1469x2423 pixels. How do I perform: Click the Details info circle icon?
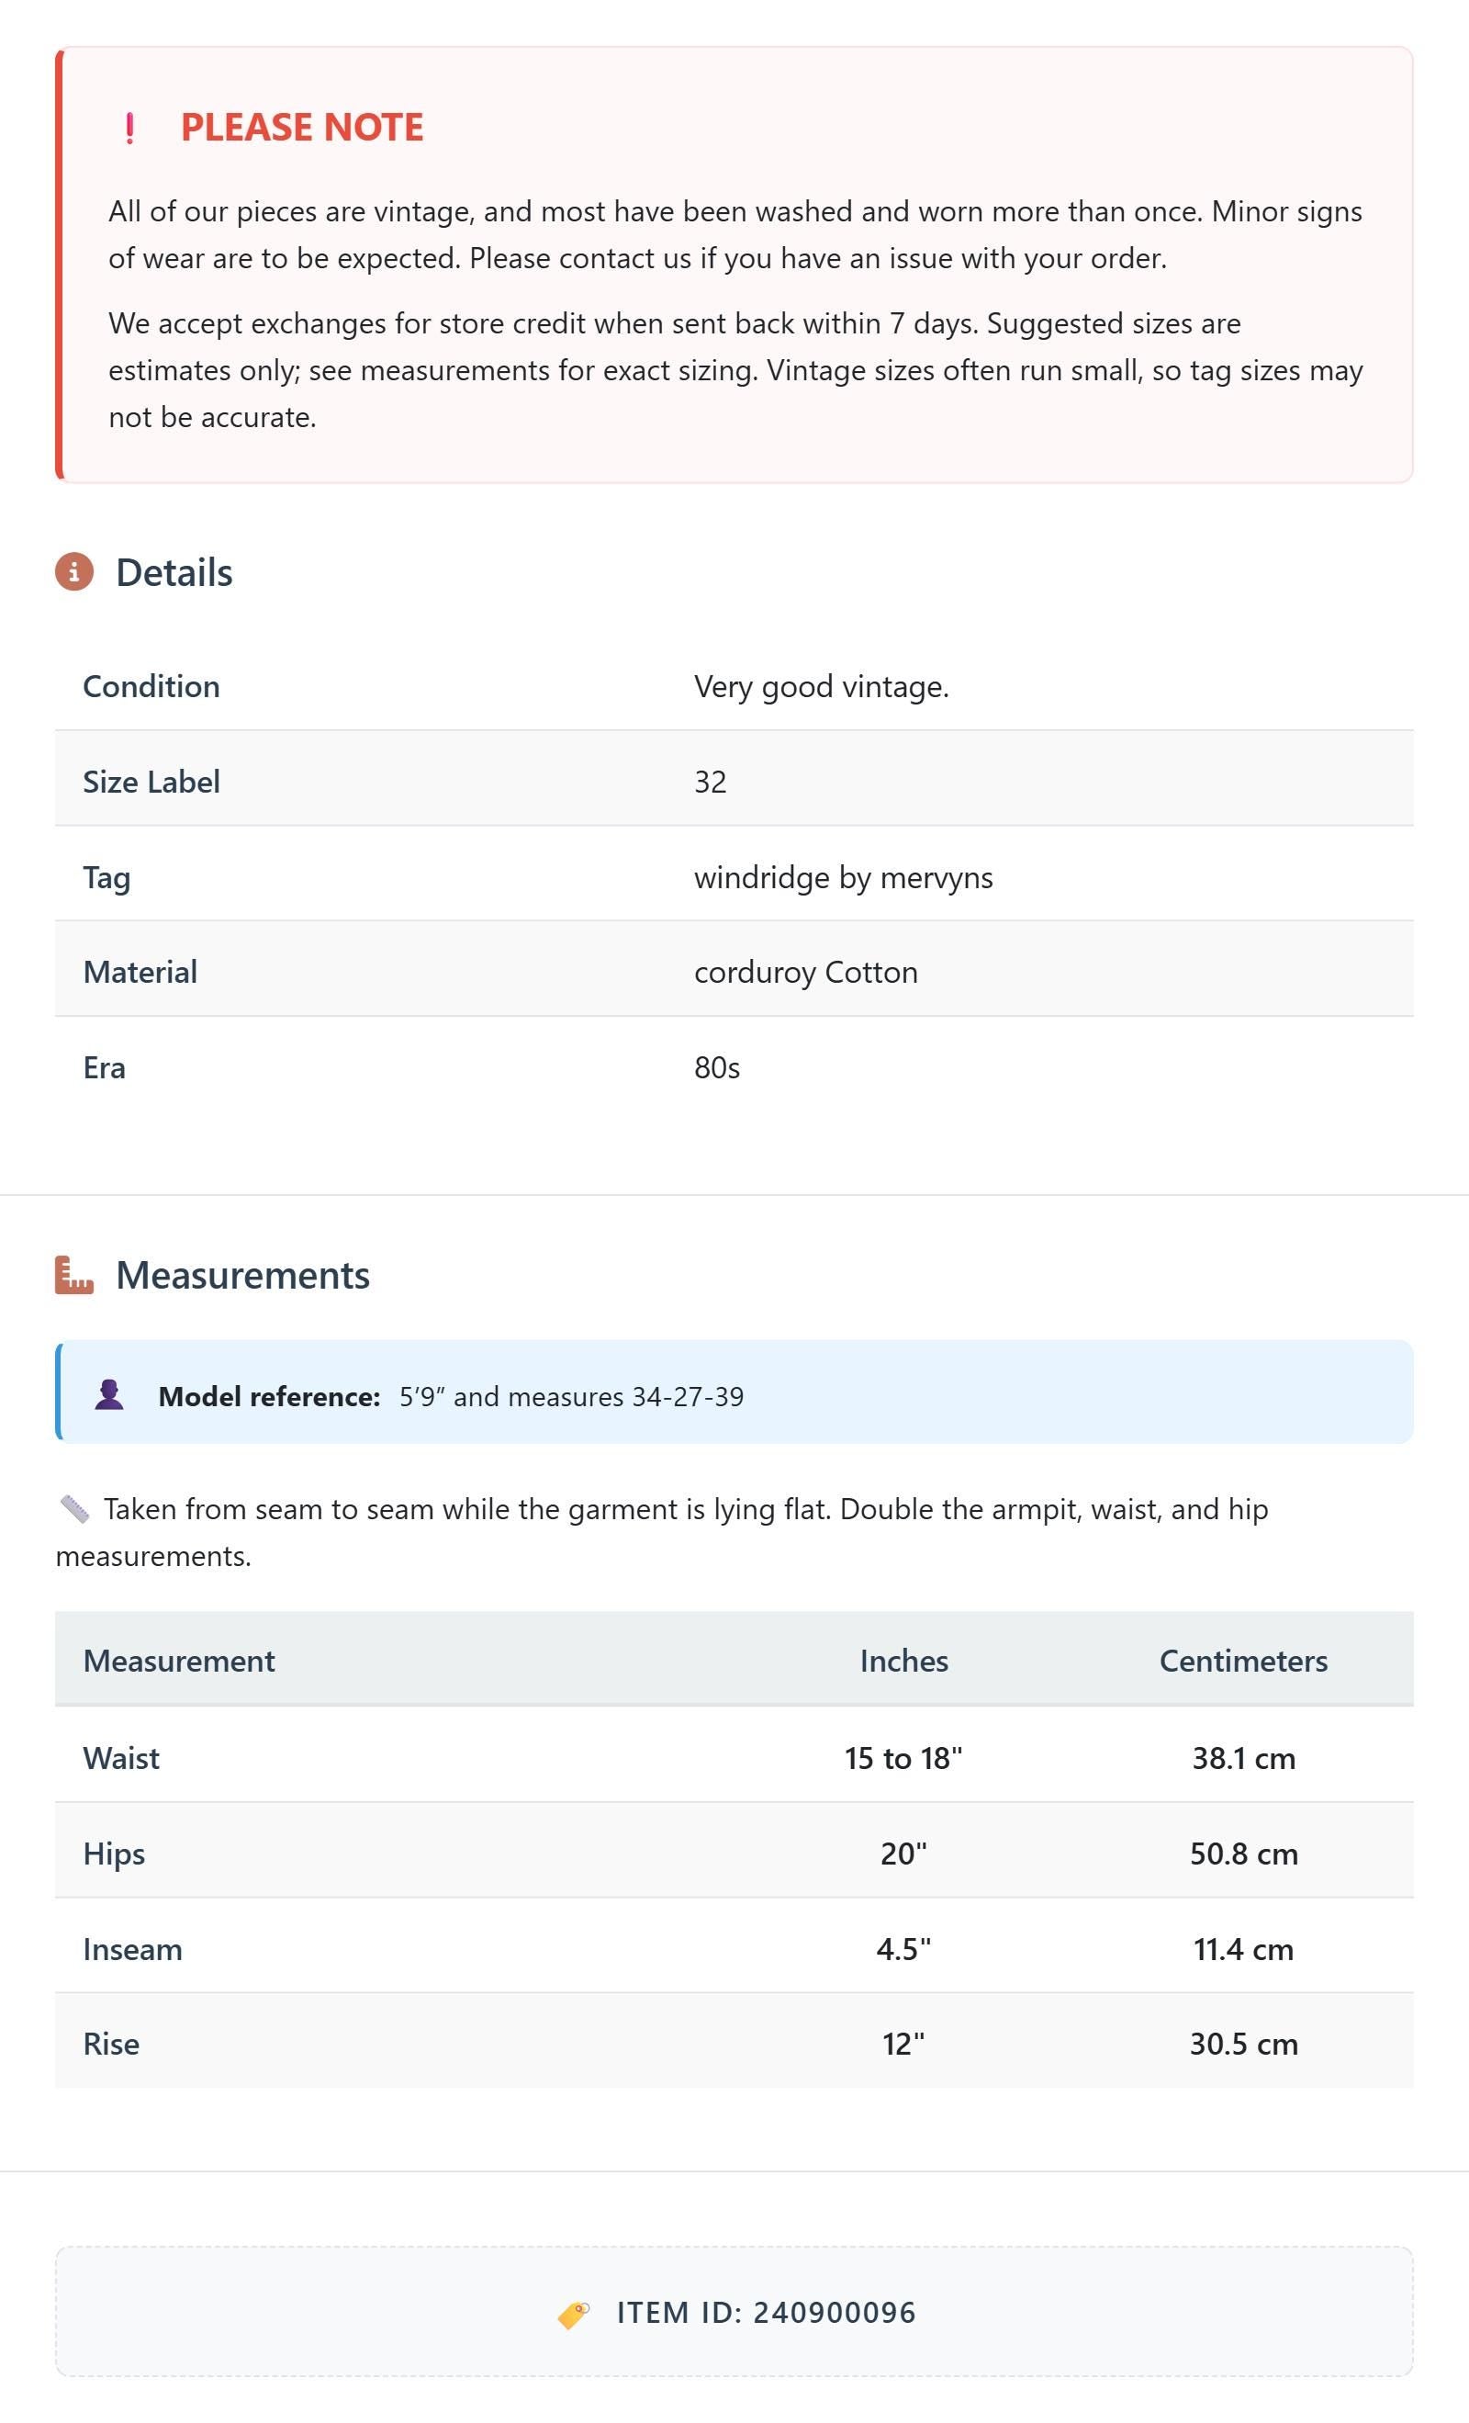tap(73, 571)
